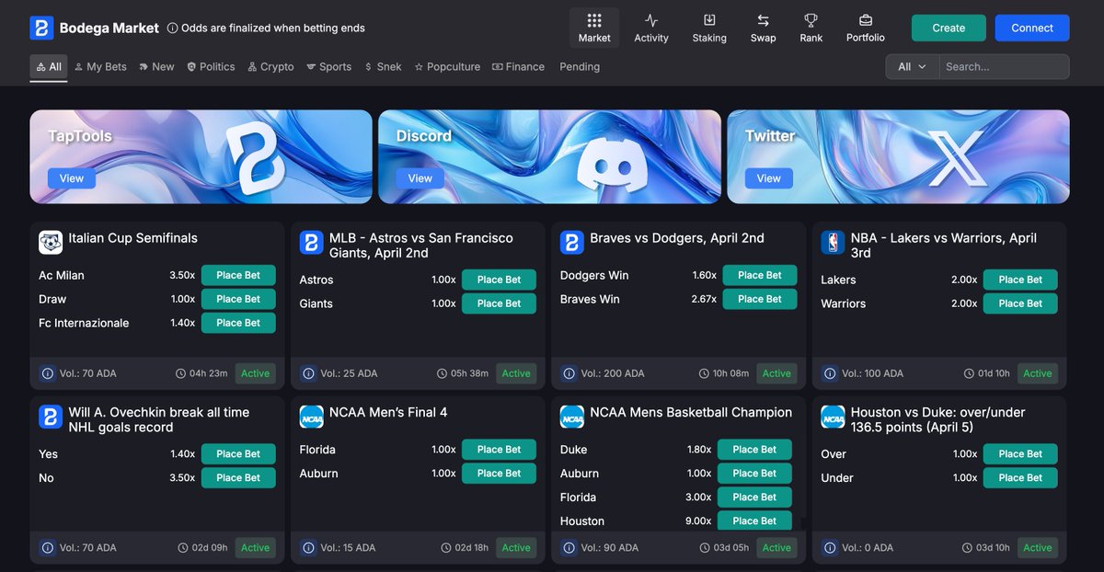1104x572 pixels.
Task: Open the Swap arrows icon
Action: click(763, 20)
